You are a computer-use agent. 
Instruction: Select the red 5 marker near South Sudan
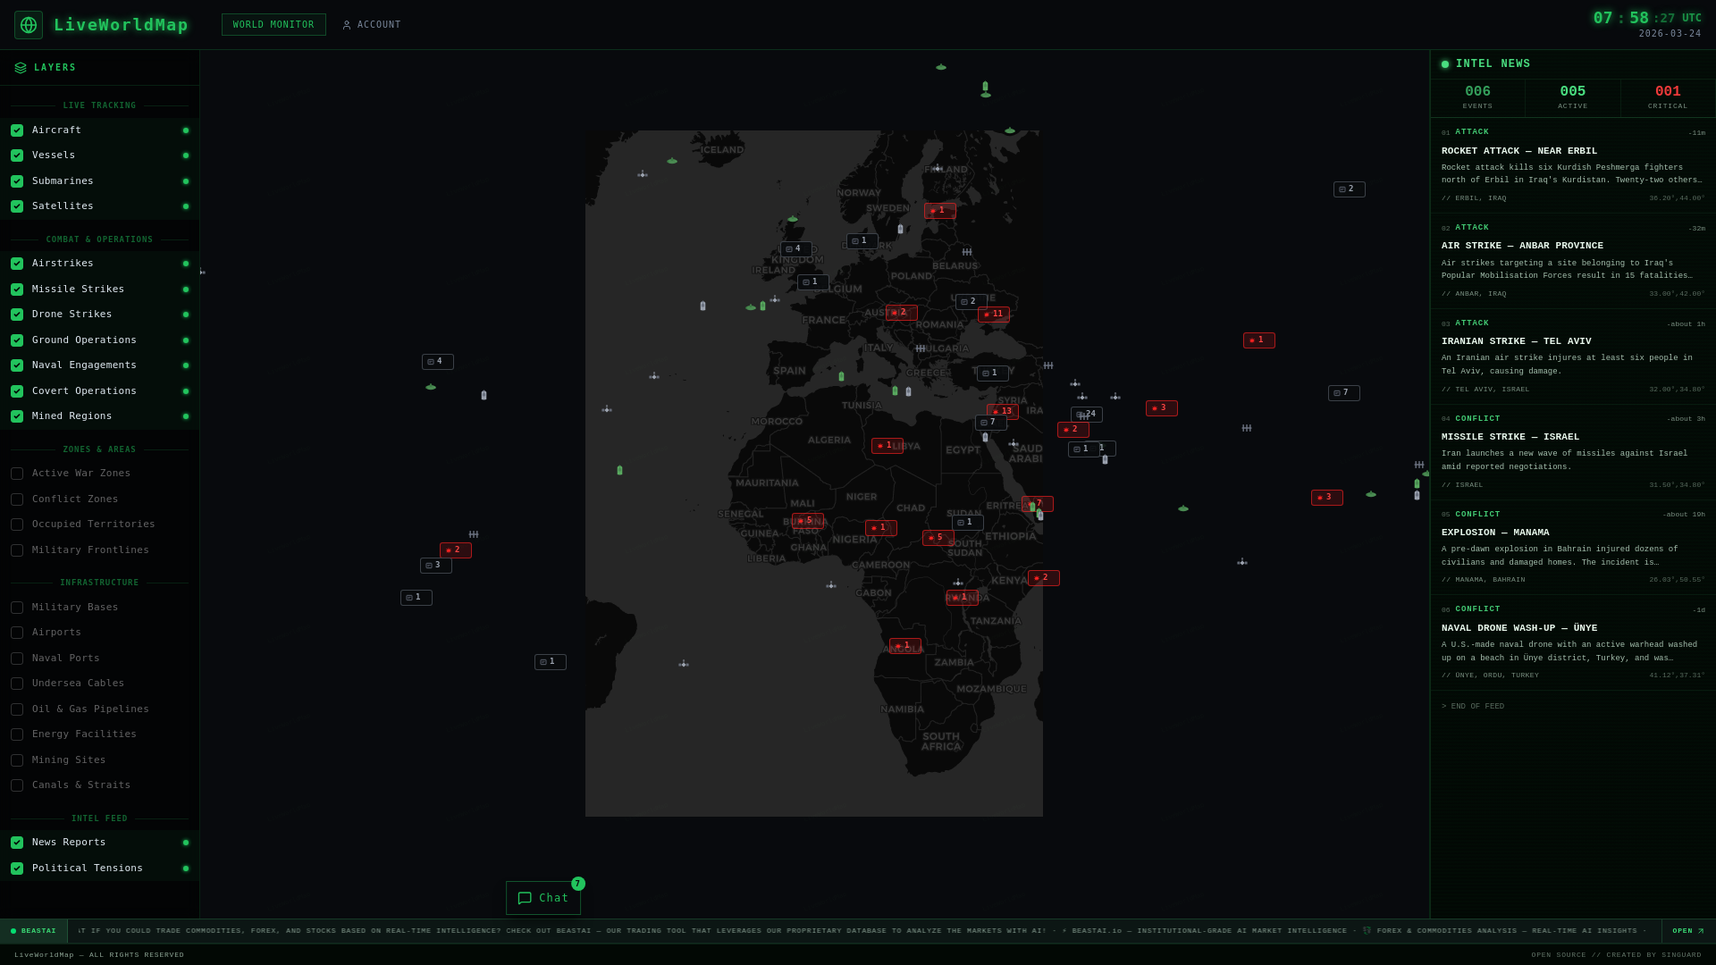pyautogui.click(x=938, y=538)
